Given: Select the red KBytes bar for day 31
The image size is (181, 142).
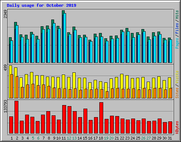Looking at the screenshot, I should 170,127.
